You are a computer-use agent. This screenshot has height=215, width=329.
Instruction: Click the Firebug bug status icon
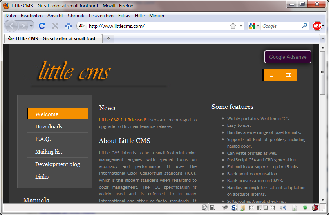click(x=225, y=208)
